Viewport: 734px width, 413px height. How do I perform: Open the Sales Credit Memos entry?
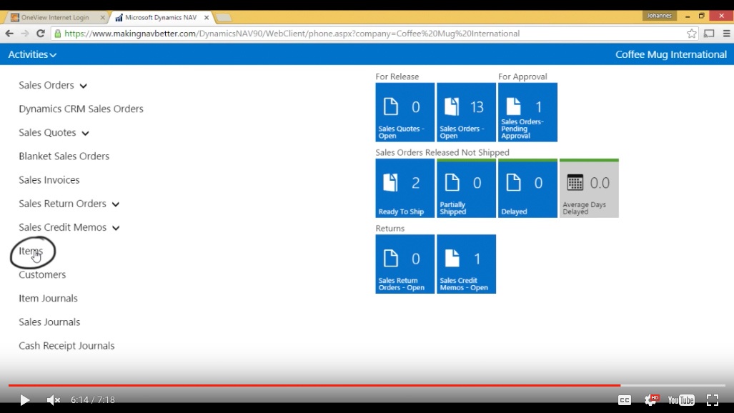tap(63, 227)
